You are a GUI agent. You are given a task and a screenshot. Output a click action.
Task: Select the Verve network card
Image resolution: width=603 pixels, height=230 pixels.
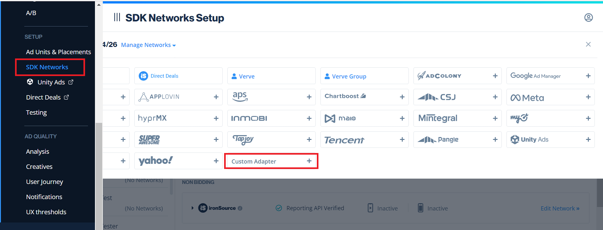[271, 76]
